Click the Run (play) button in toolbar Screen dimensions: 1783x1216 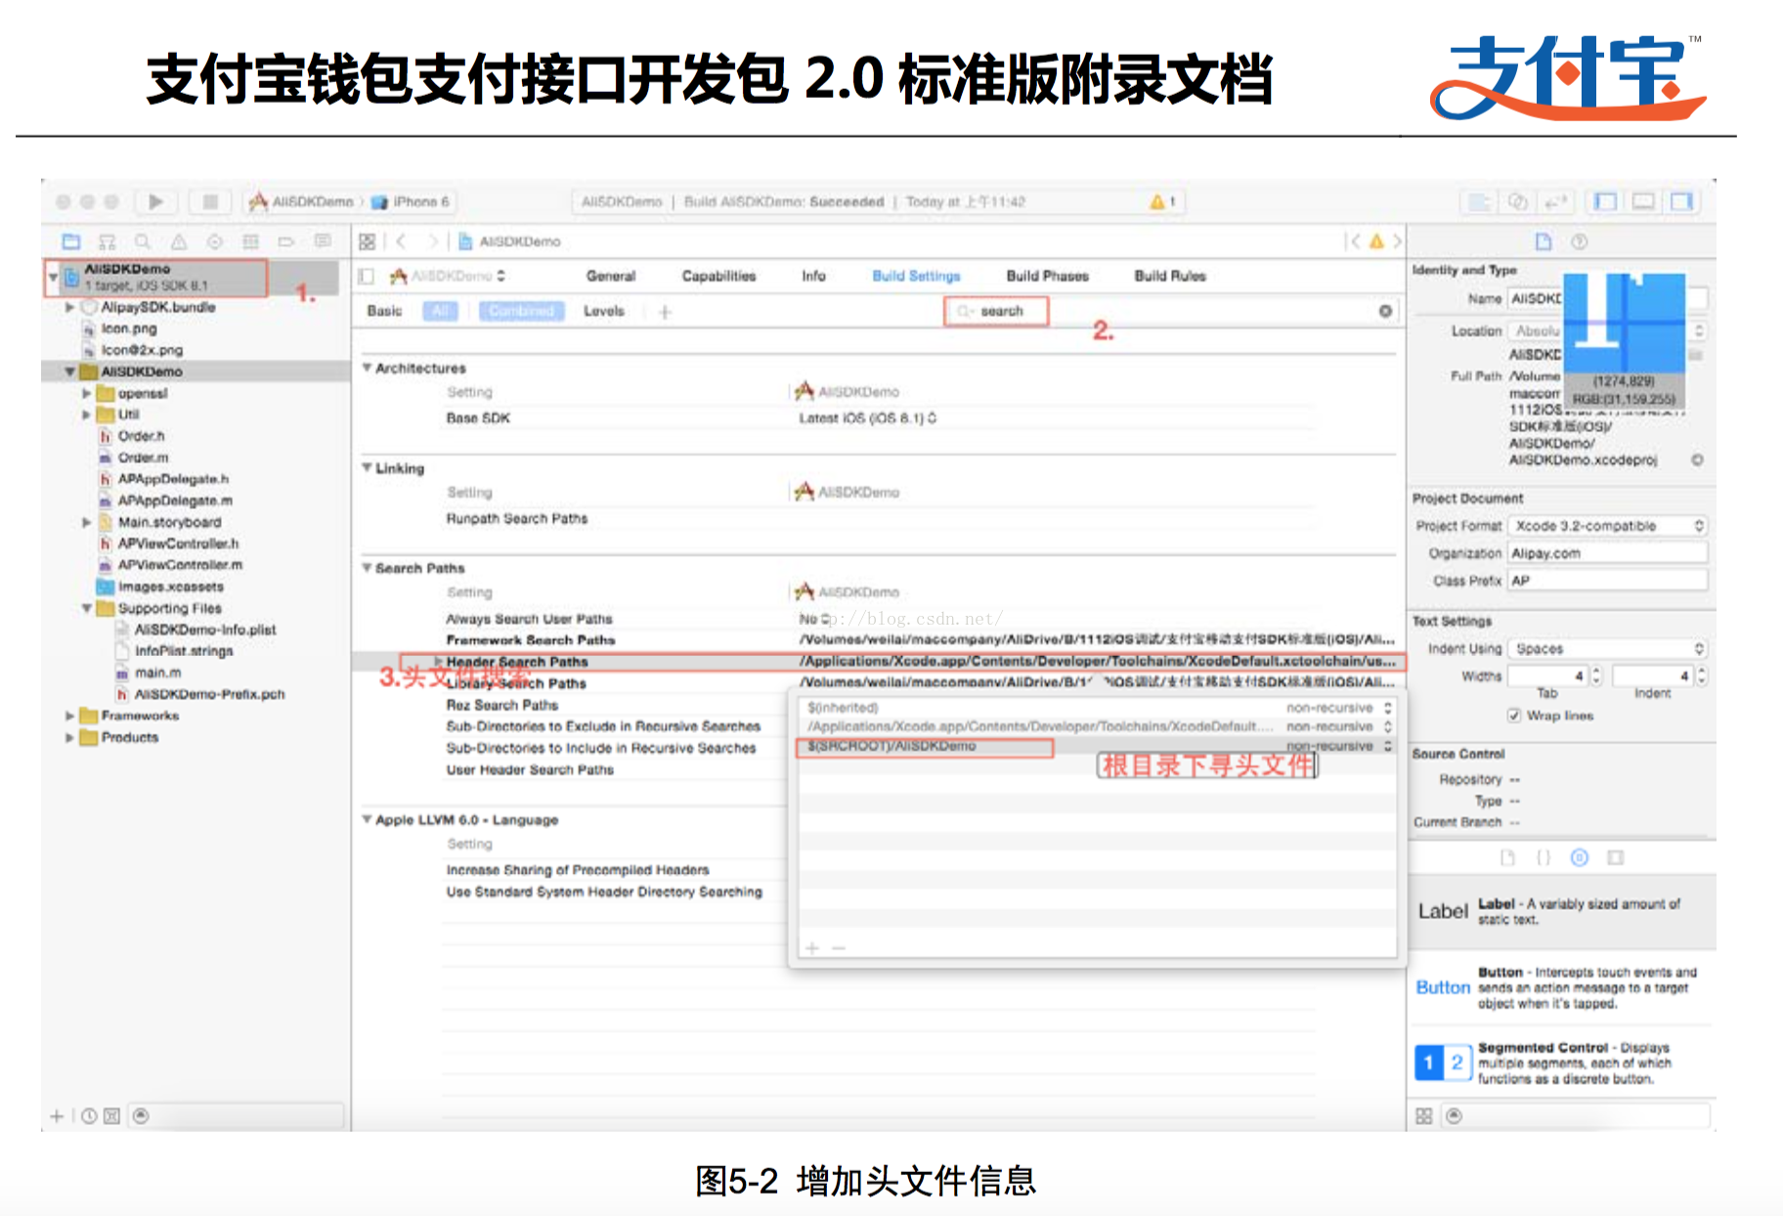click(155, 201)
